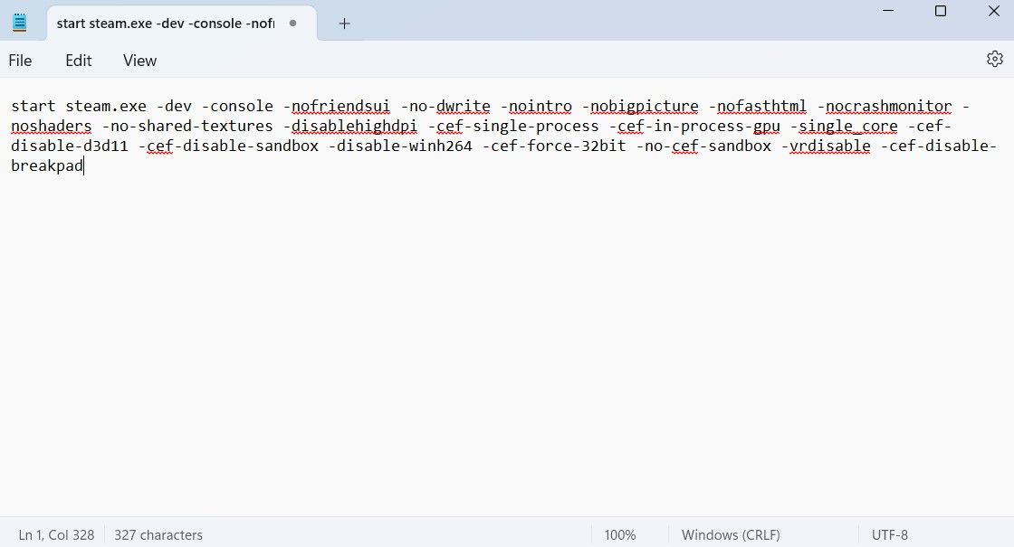Click the '-nofasthtml' flag
1014x547 pixels.
[x=758, y=106]
